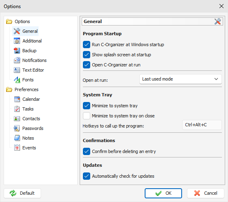
Task: Click the green refresh arrows on Default
Action: [13, 193]
